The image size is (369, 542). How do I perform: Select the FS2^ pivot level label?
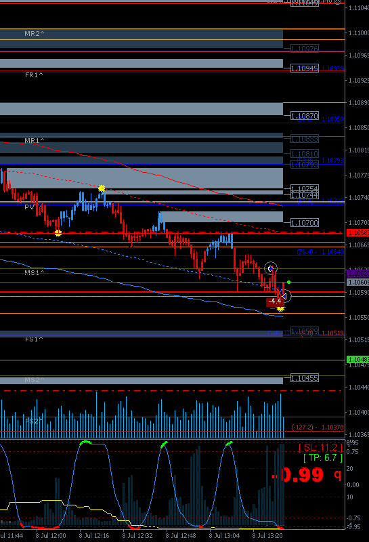point(34,421)
